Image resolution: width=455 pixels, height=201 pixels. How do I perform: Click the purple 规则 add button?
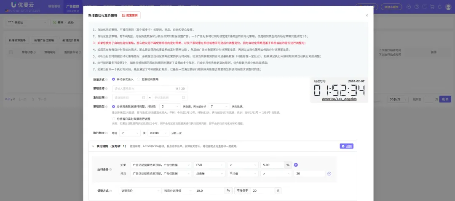coord(347,146)
